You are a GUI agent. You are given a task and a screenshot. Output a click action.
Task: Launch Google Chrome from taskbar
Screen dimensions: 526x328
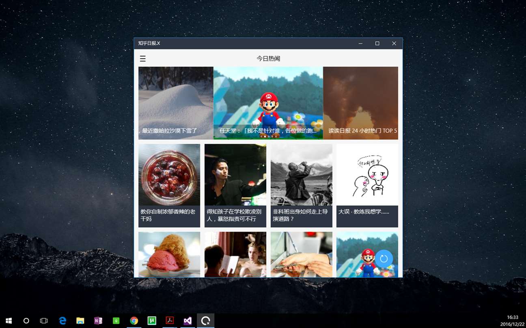(134, 321)
